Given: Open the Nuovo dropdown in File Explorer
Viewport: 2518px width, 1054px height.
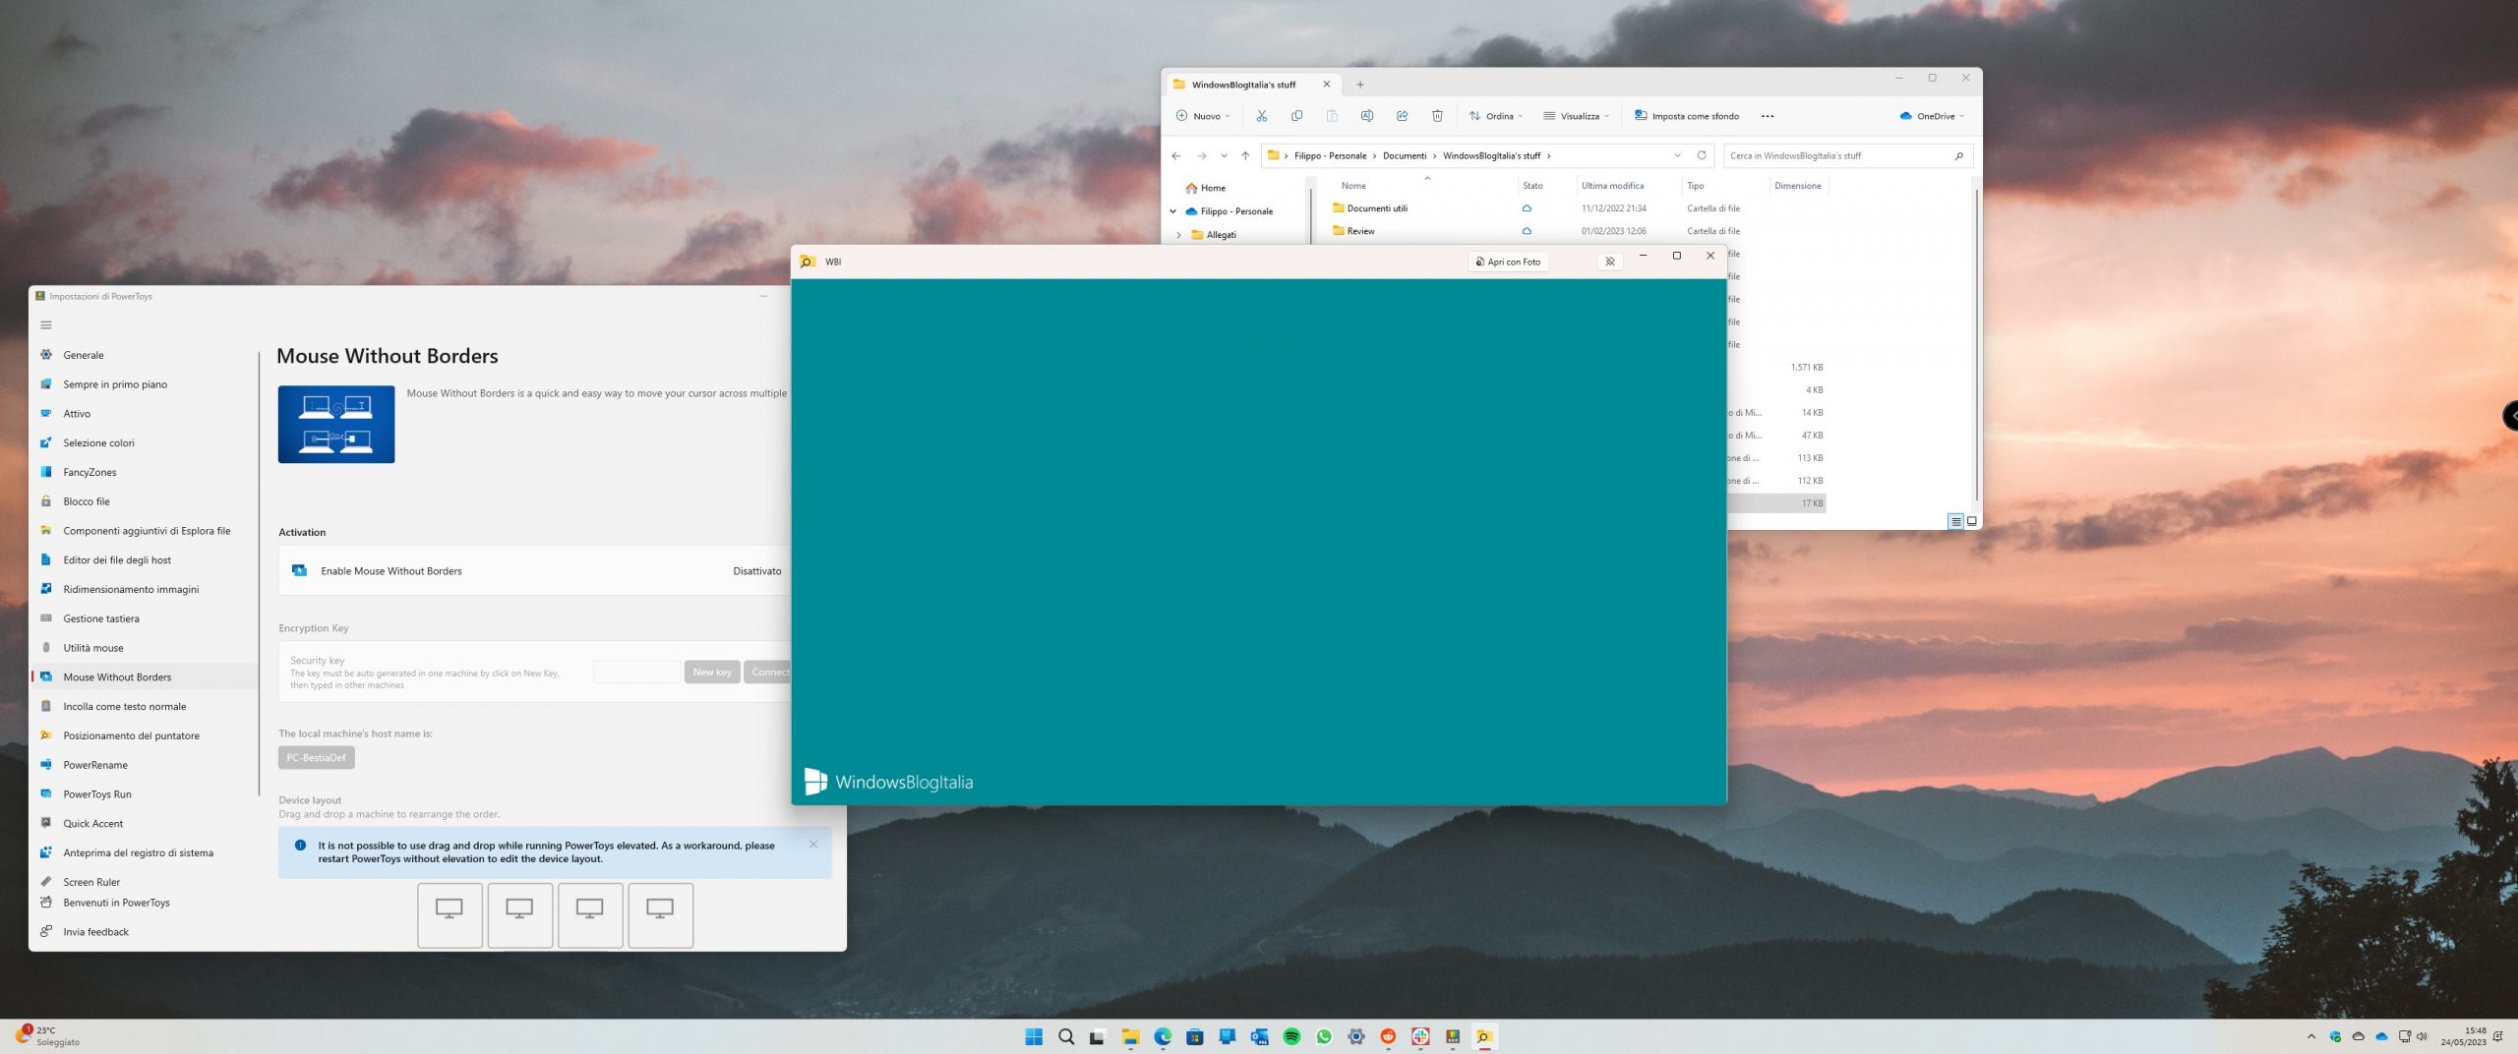Looking at the screenshot, I should tap(1203, 116).
